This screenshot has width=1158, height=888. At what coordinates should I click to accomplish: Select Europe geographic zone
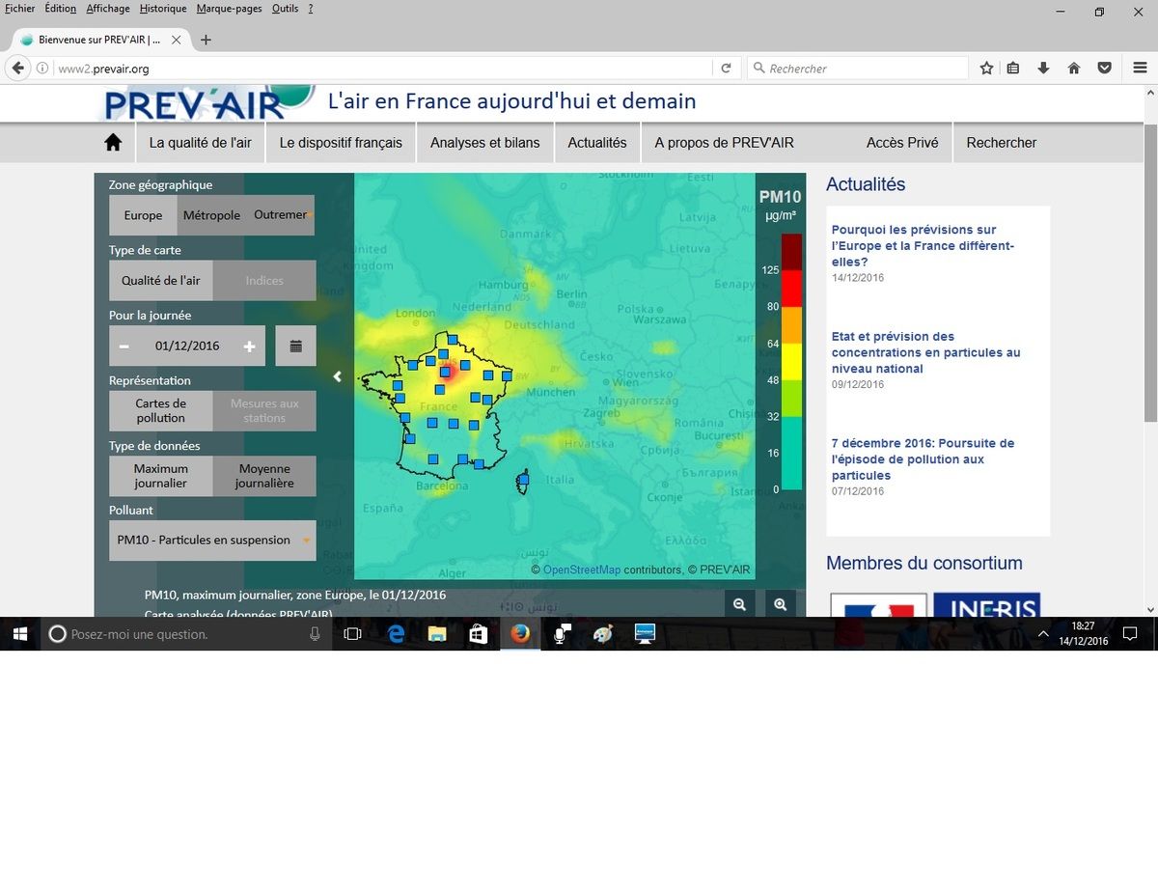[143, 215]
